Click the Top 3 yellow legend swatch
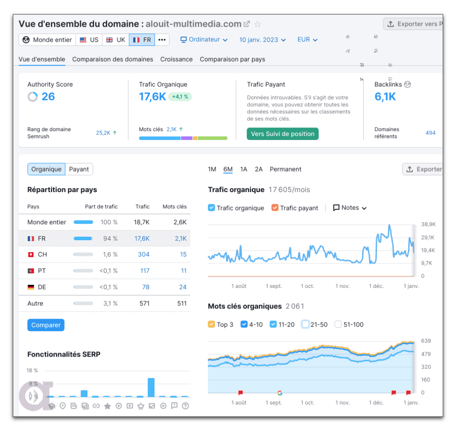 (x=212, y=324)
